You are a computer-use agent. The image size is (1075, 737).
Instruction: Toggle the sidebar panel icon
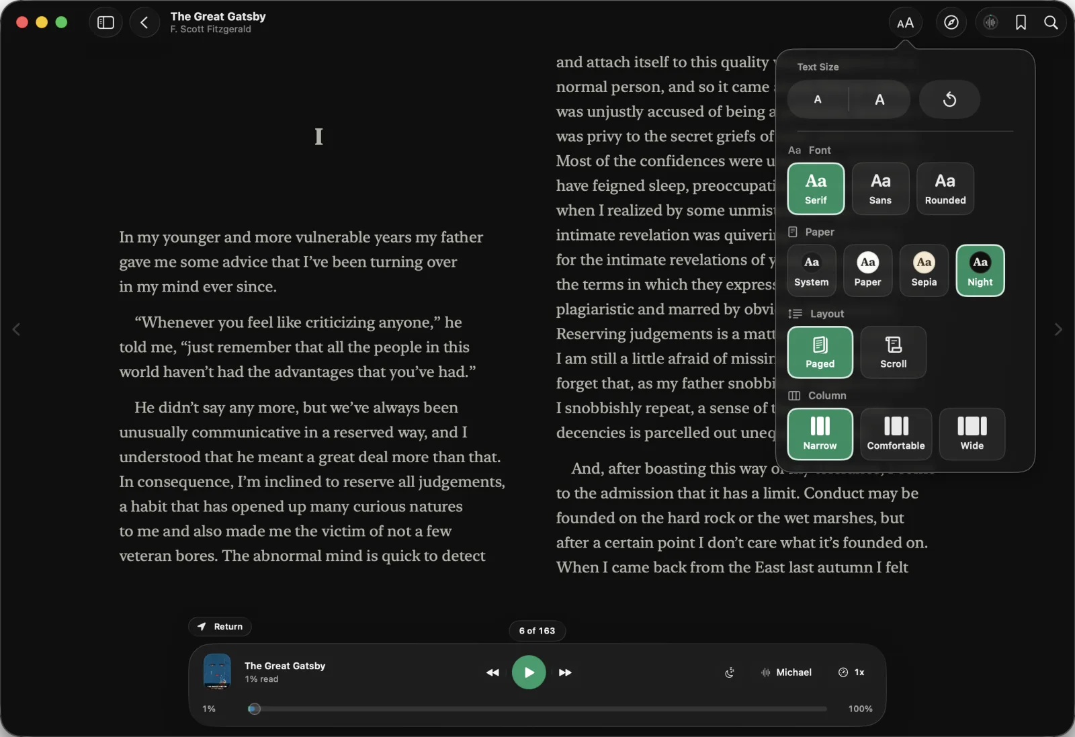pos(105,22)
